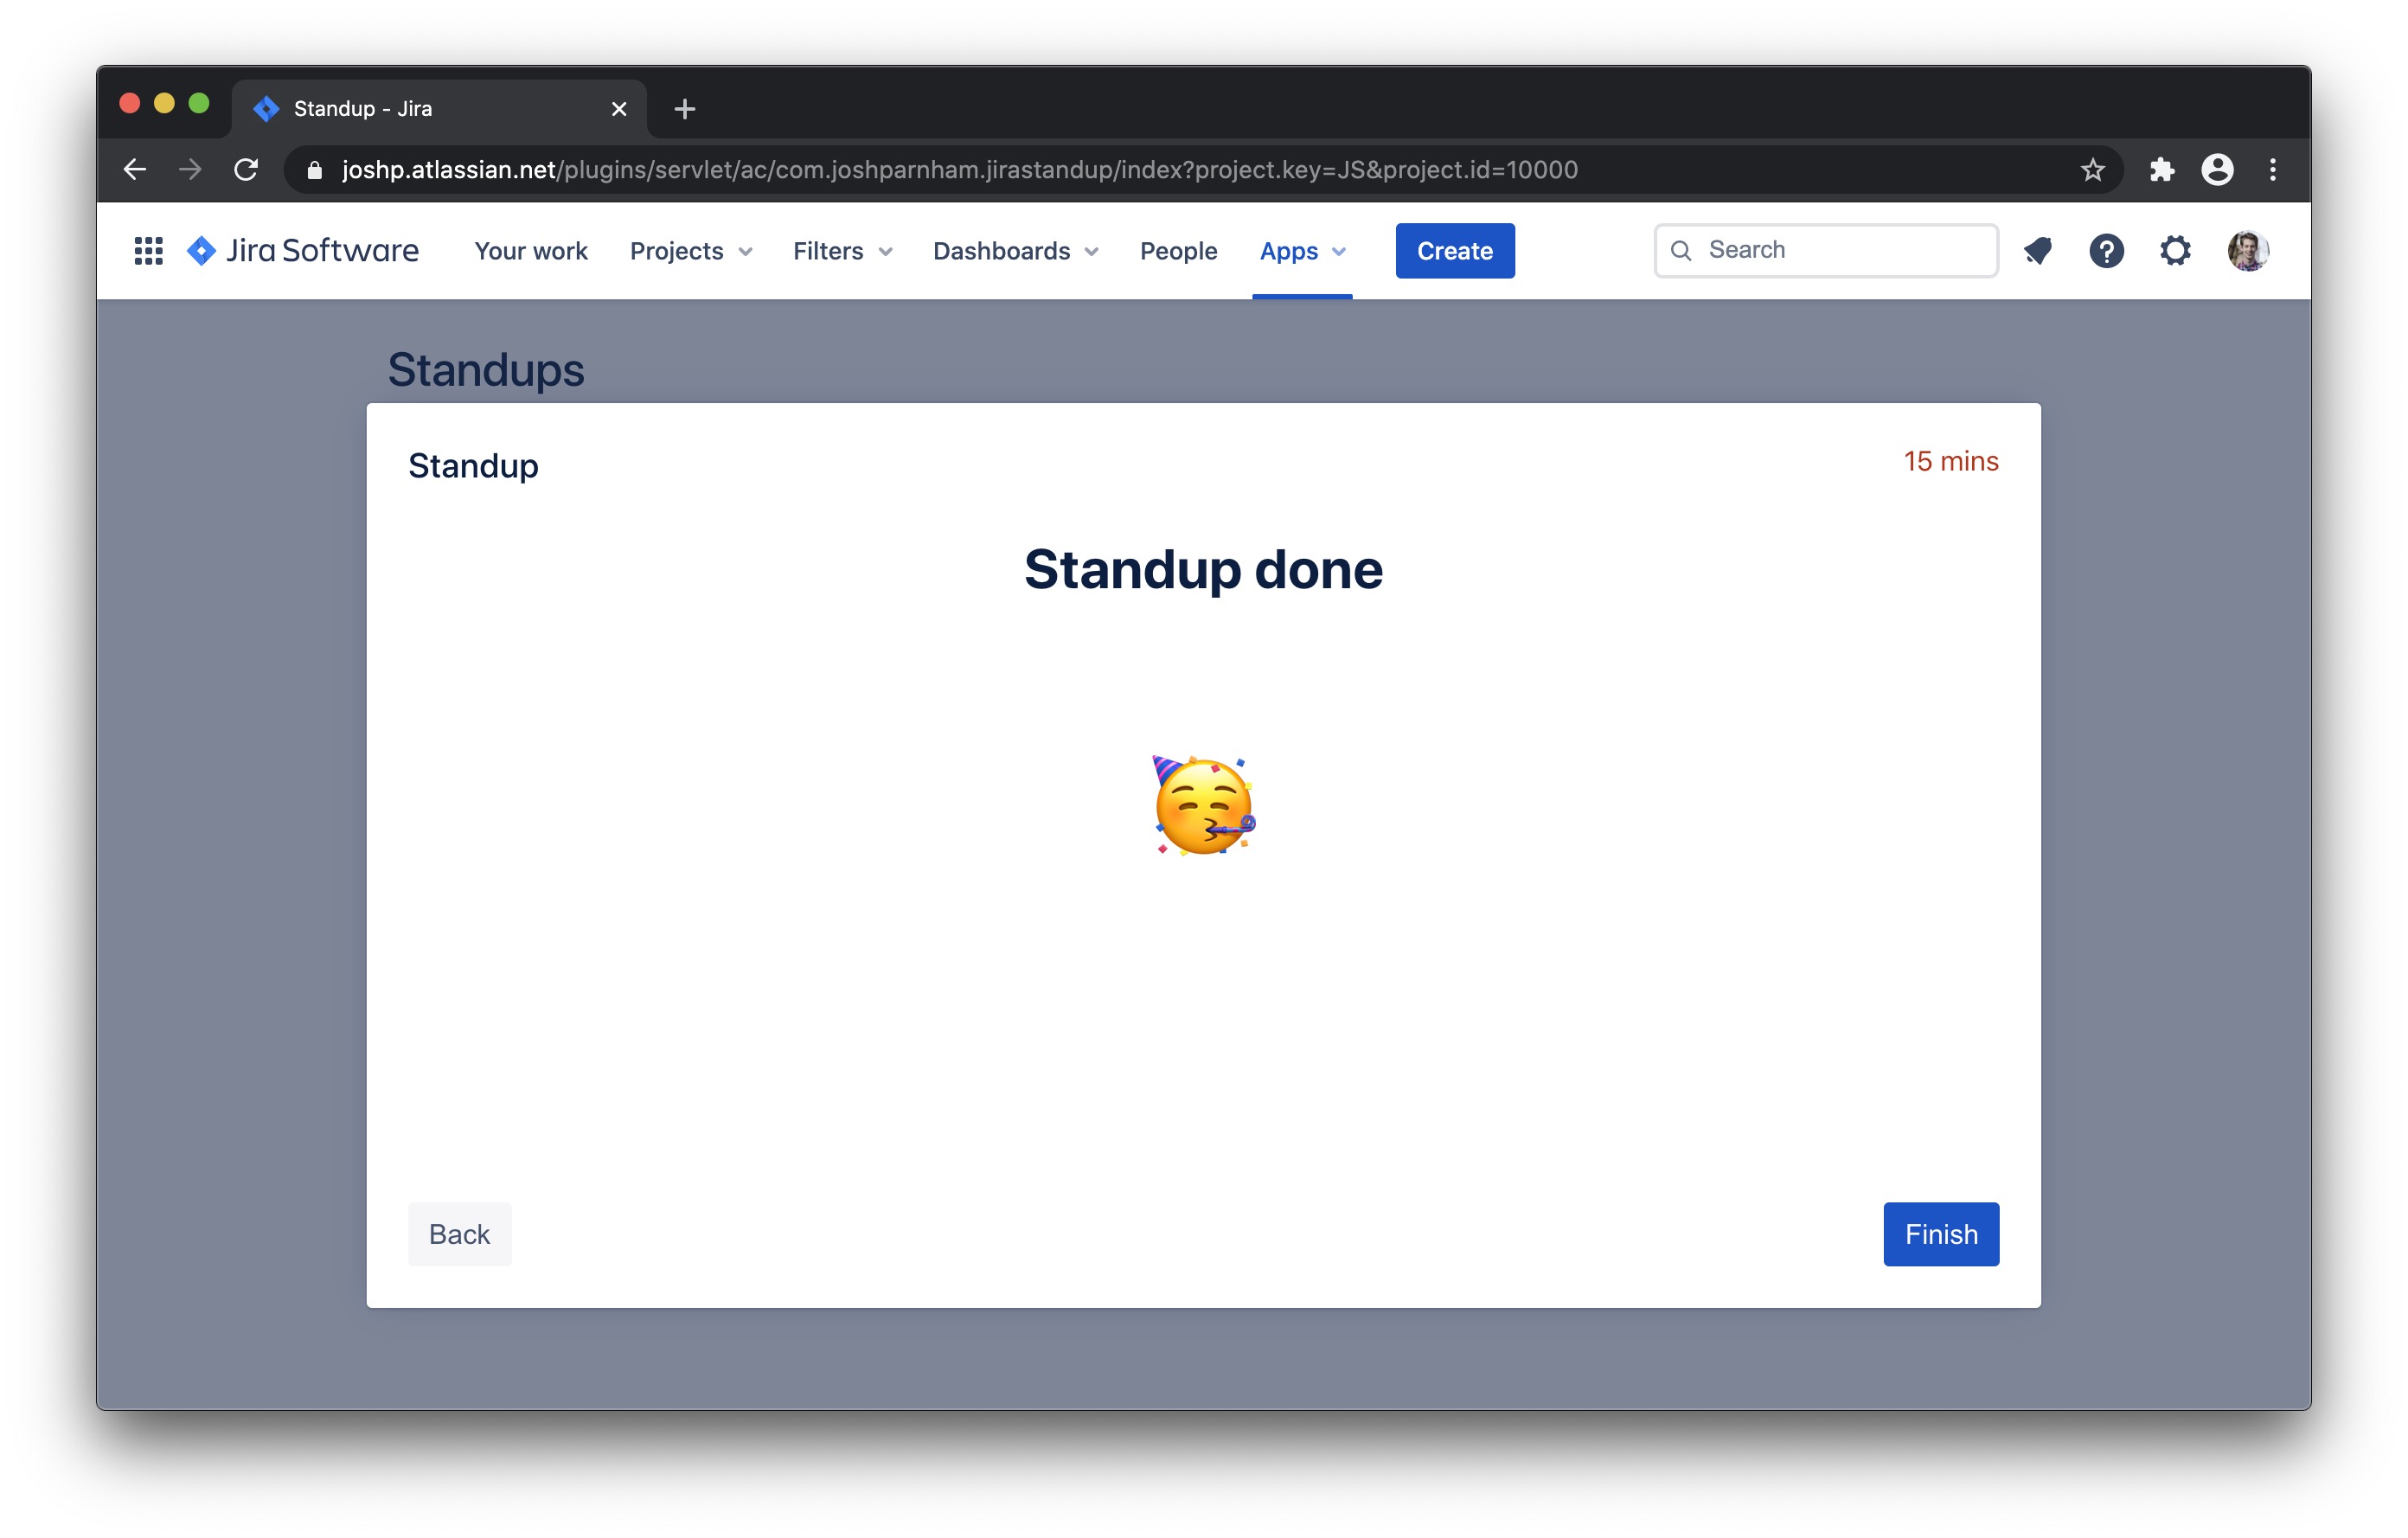
Task: Open the user profile avatar
Action: 2247,251
